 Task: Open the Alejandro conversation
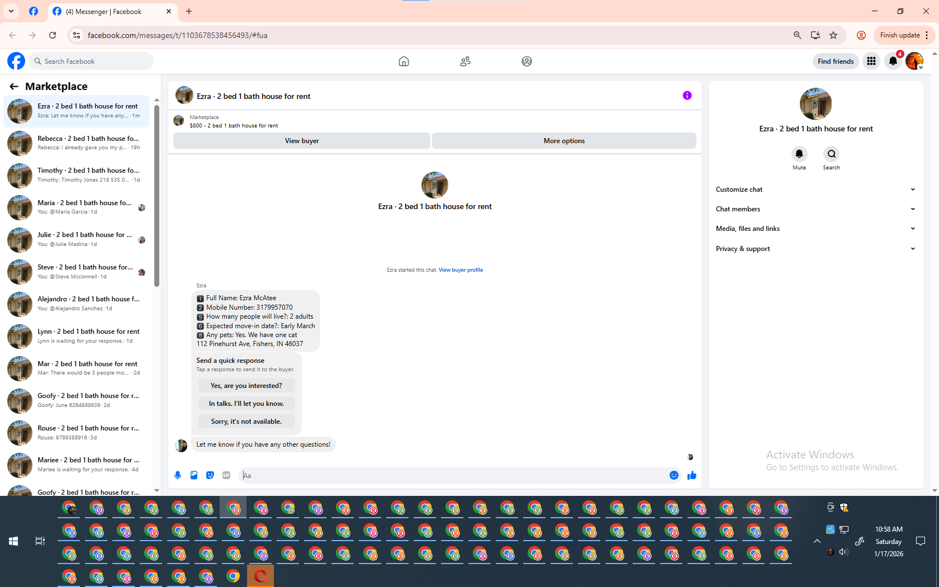[77, 304]
